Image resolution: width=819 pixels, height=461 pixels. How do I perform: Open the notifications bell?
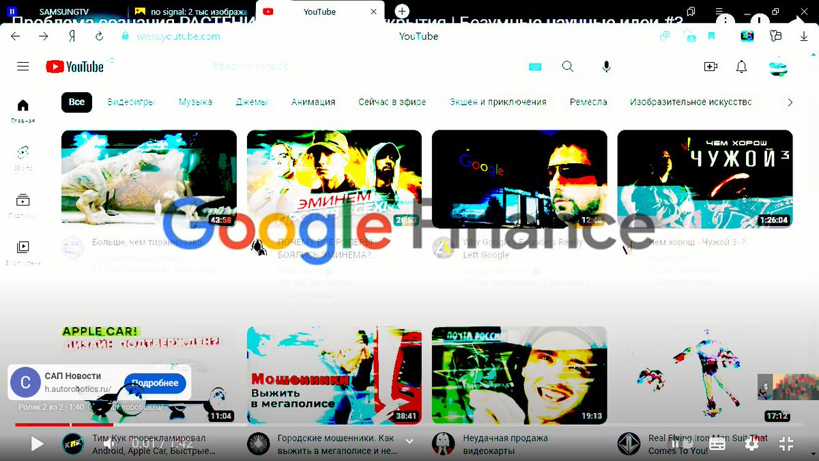741,66
